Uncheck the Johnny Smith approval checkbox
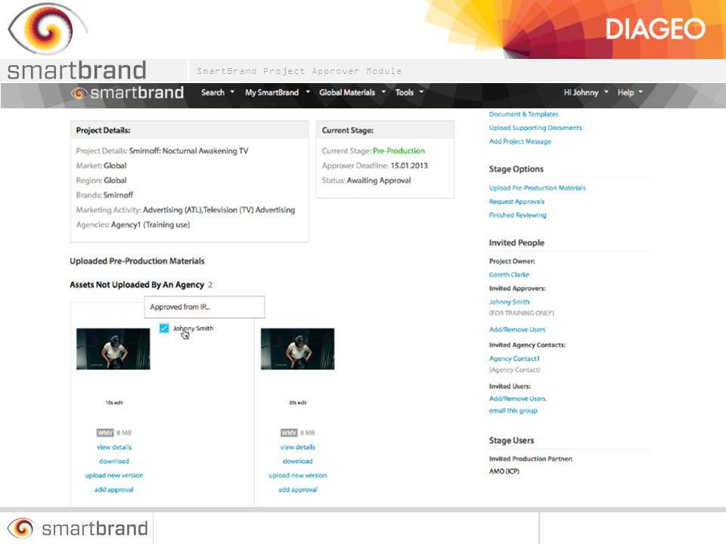Image resolution: width=726 pixels, height=544 pixels. tap(164, 329)
